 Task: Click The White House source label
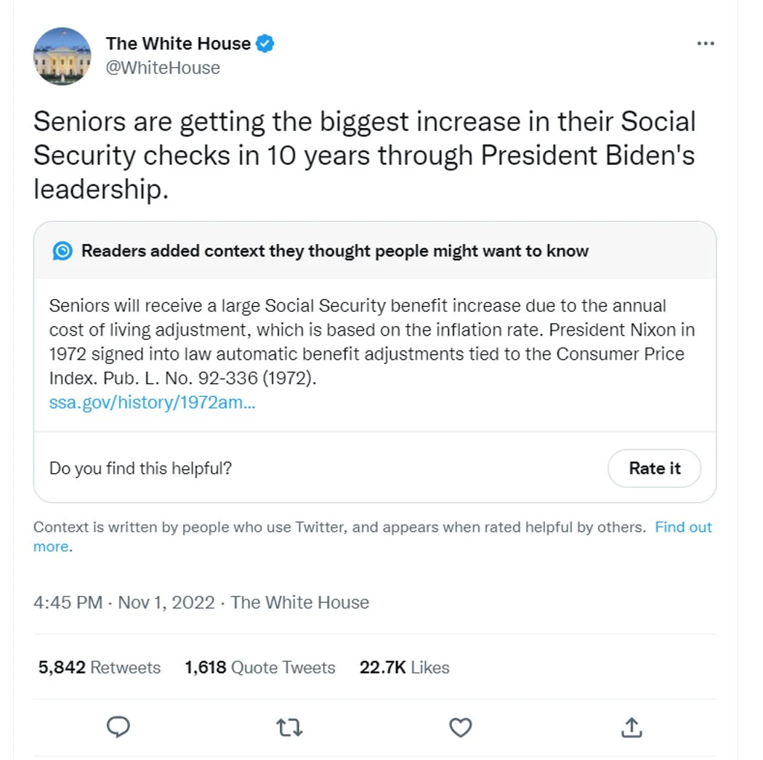(x=300, y=602)
